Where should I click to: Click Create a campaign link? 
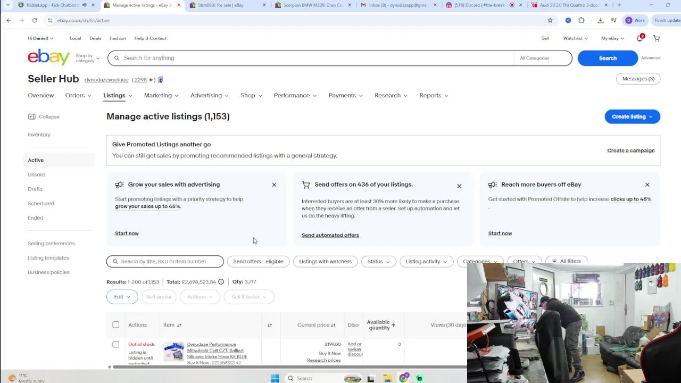coord(631,151)
